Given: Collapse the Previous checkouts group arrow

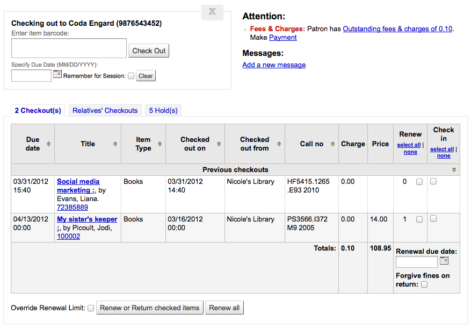Looking at the screenshot, I should pyautogui.click(x=454, y=170).
